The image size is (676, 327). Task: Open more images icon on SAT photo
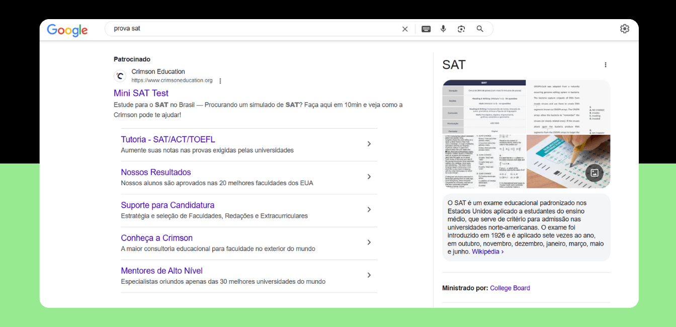pyautogui.click(x=594, y=173)
